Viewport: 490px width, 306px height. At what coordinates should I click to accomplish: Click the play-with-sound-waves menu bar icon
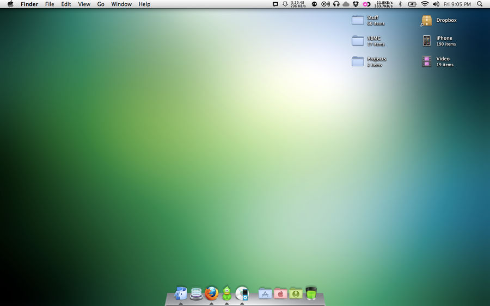(x=326, y=4)
